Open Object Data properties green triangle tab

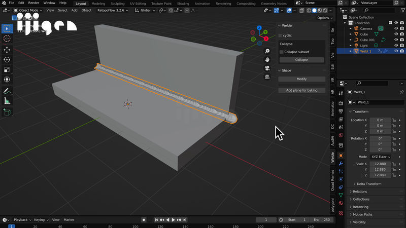pos(341,195)
